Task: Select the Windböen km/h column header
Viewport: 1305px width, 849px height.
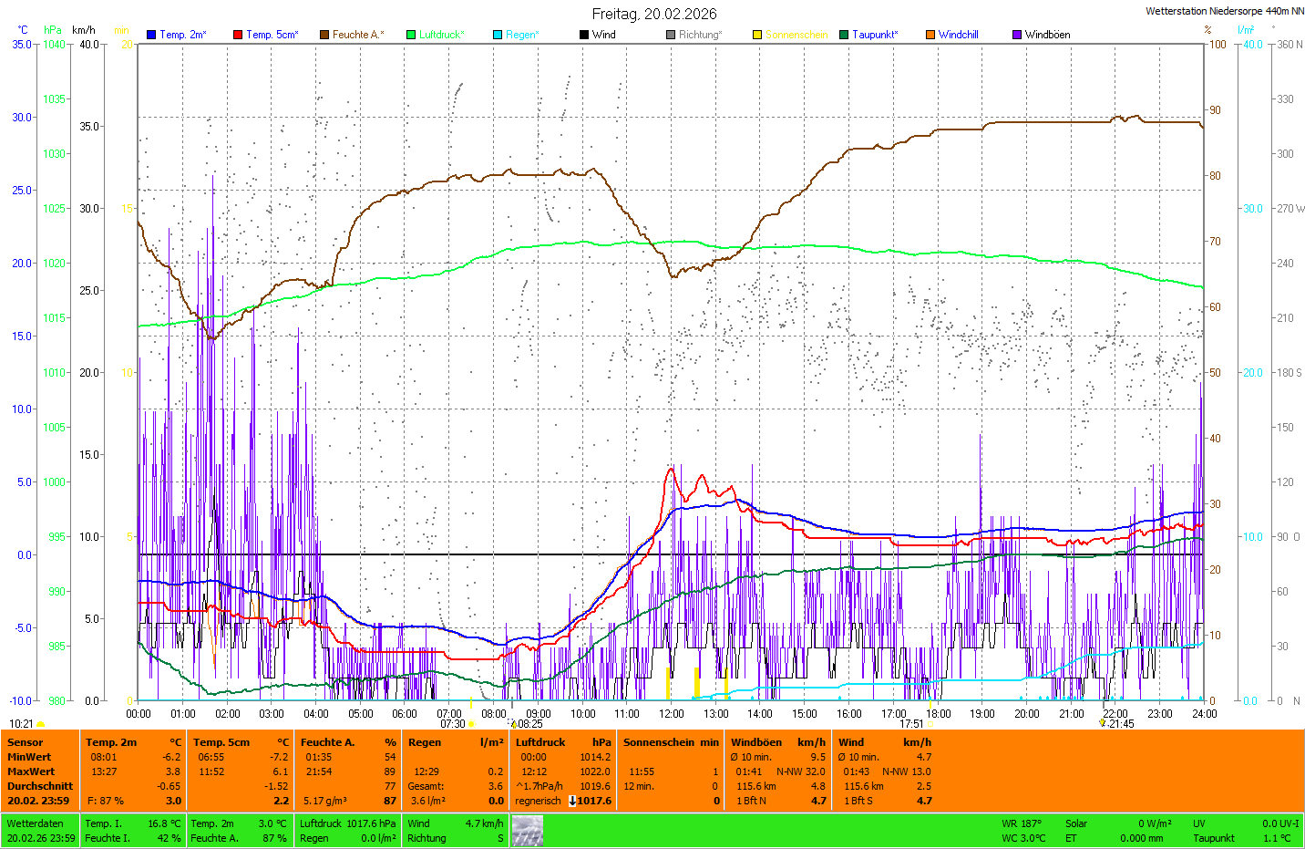Action: point(777,742)
